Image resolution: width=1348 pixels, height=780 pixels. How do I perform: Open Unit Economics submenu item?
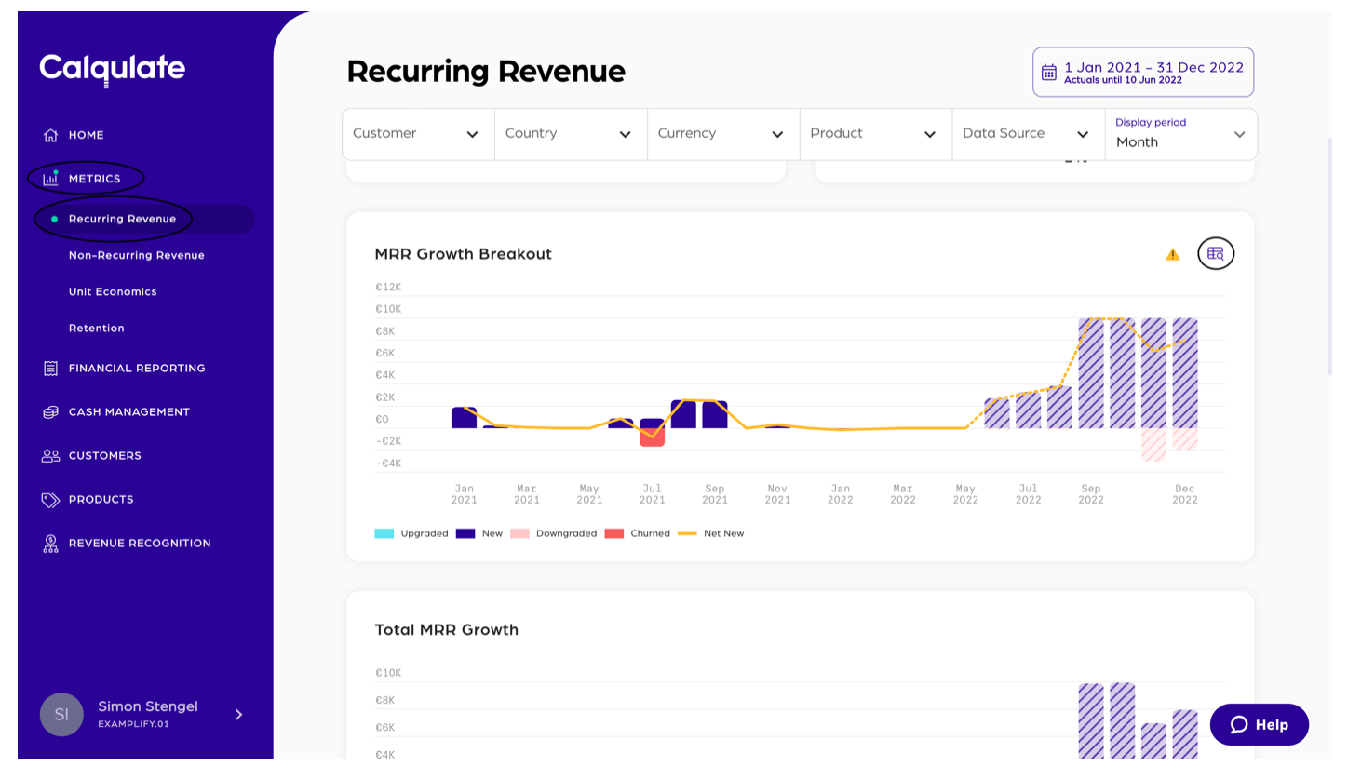[113, 291]
